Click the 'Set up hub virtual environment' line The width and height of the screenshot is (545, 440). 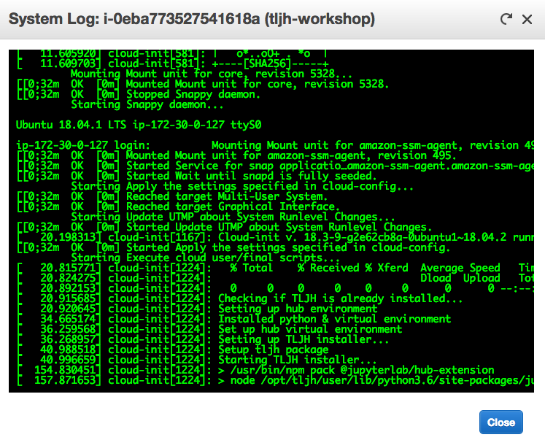[x=310, y=329]
